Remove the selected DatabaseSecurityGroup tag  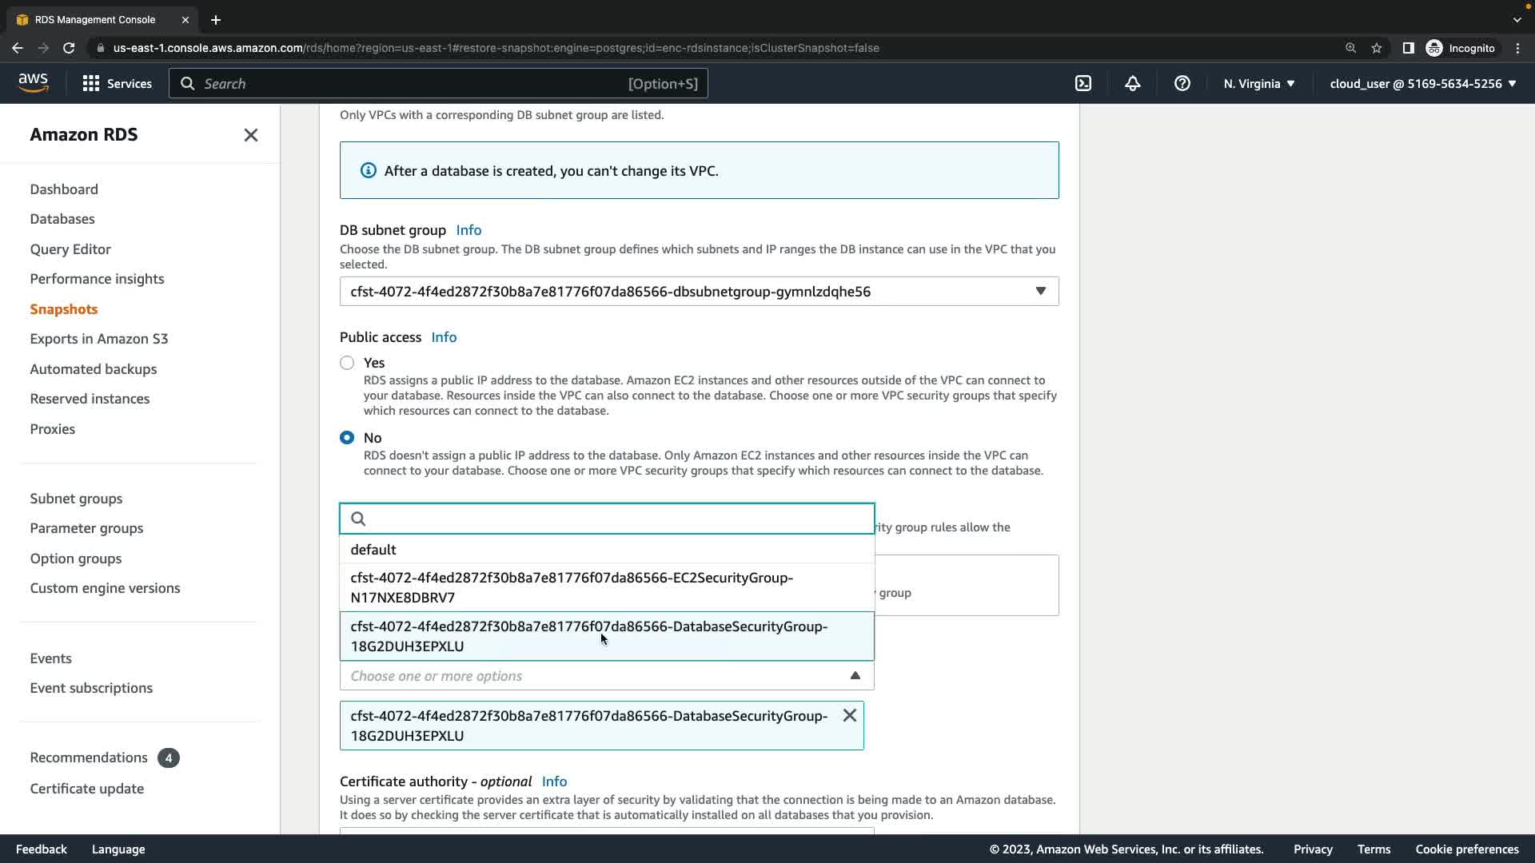tap(849, 715)
